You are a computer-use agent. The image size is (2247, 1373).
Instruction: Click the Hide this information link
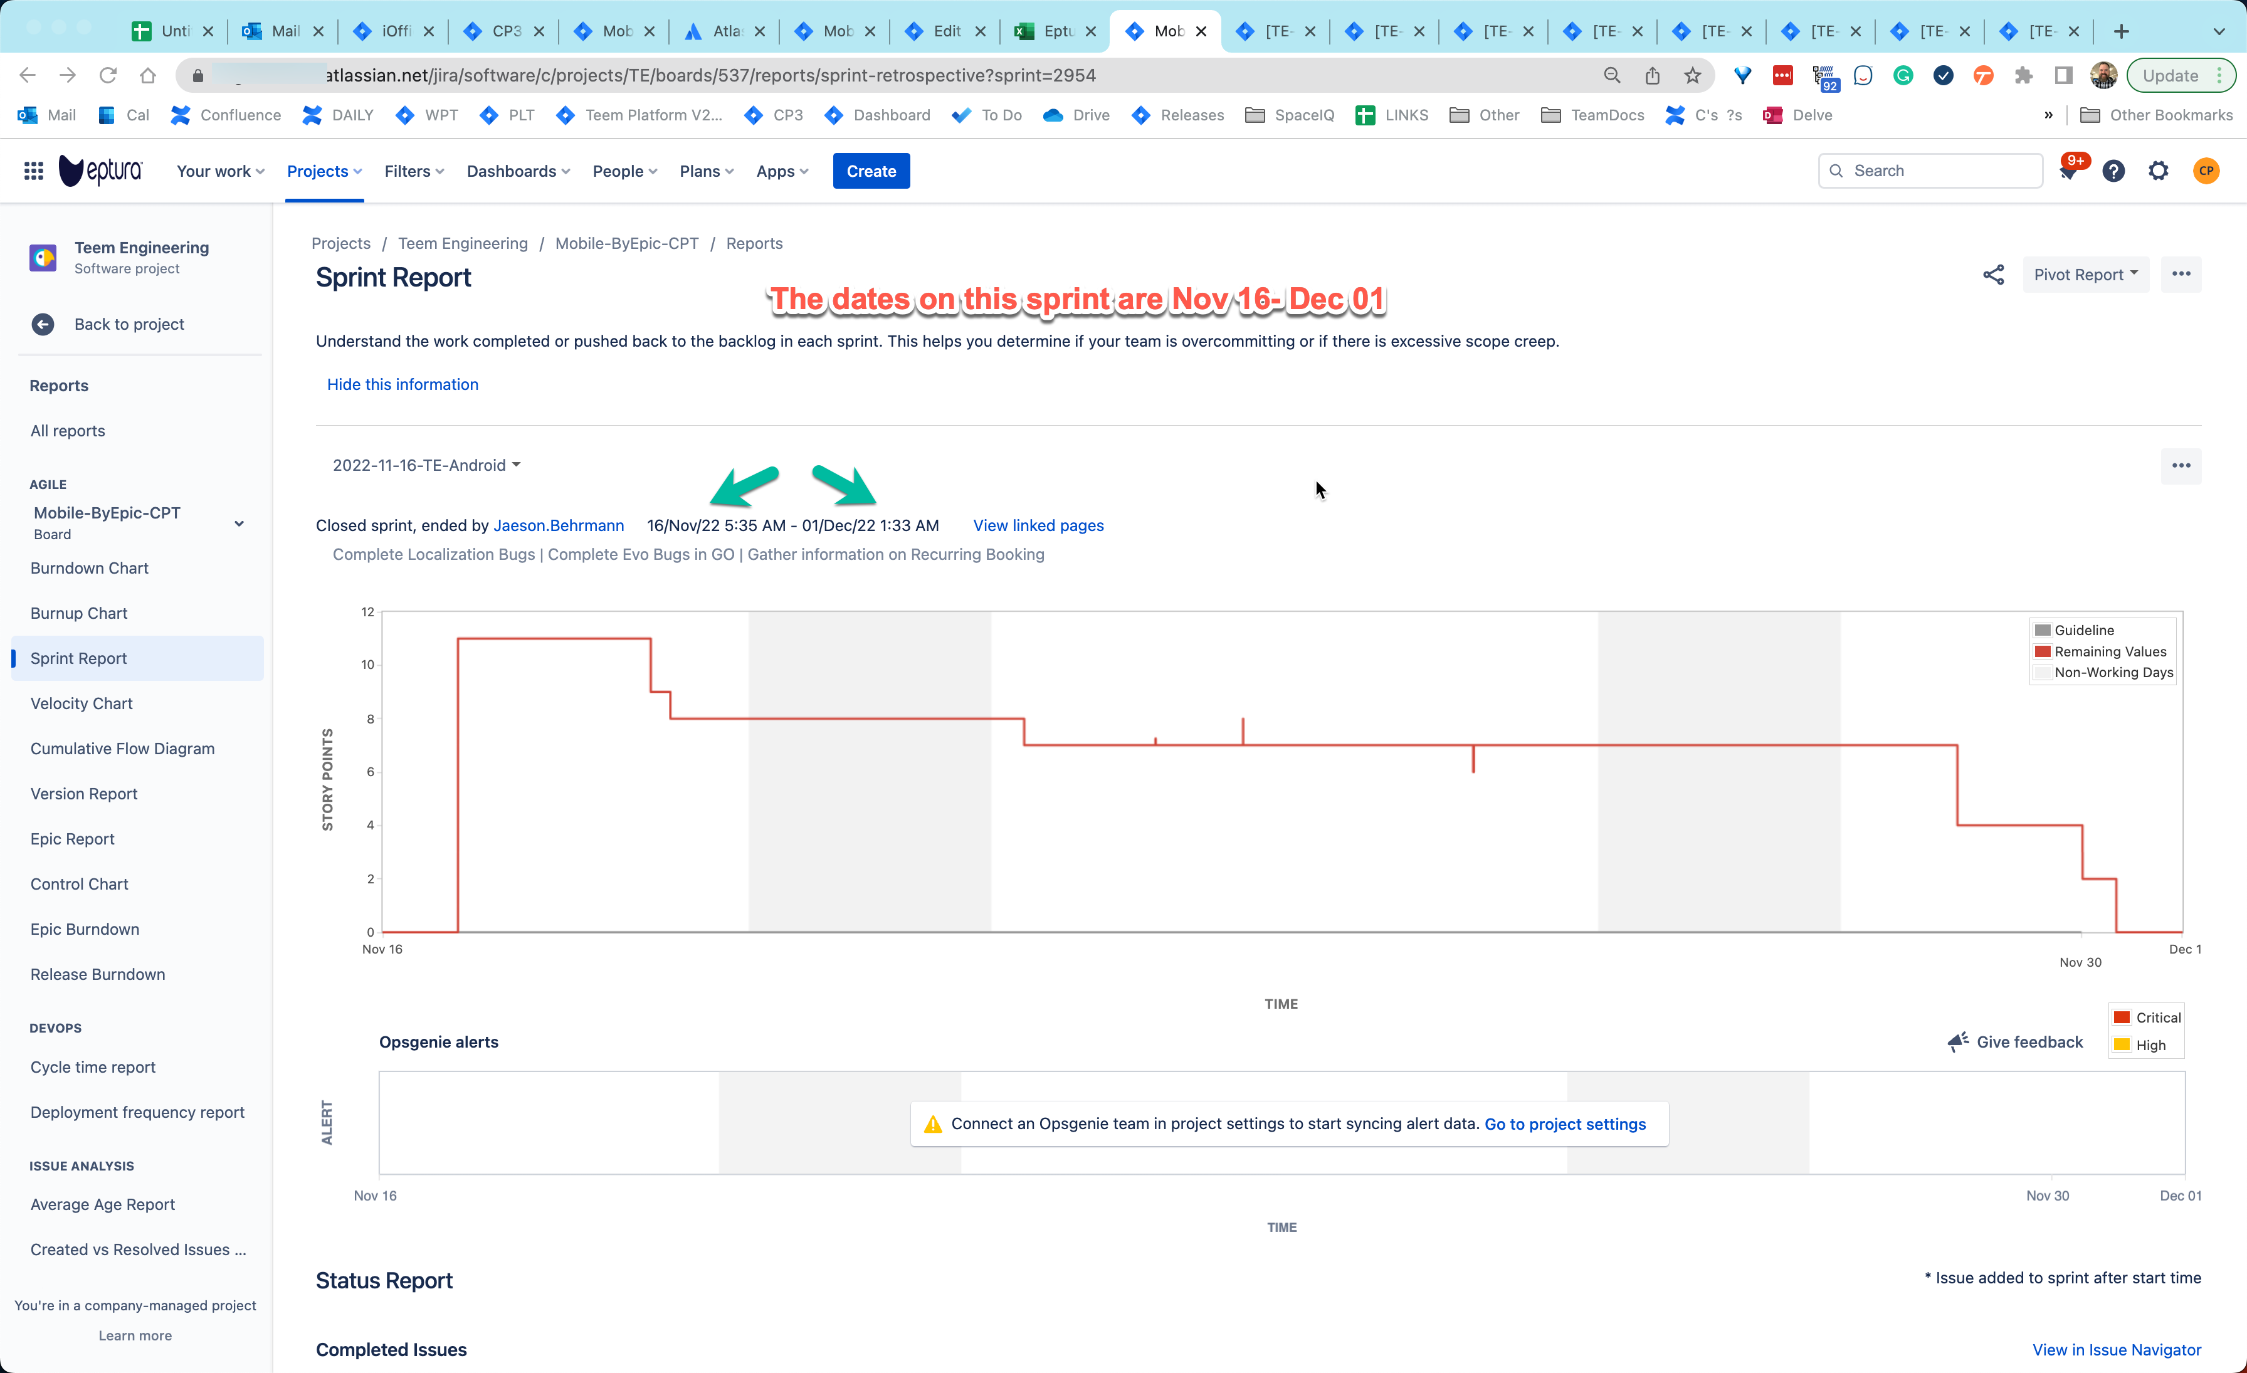click(402, 385)
